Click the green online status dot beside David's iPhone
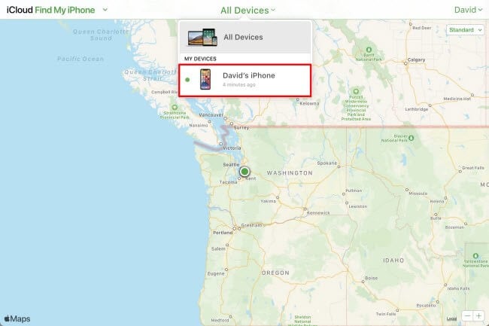Image resolution: width=489 pixels, height=326 pixels. click(187, 80)
